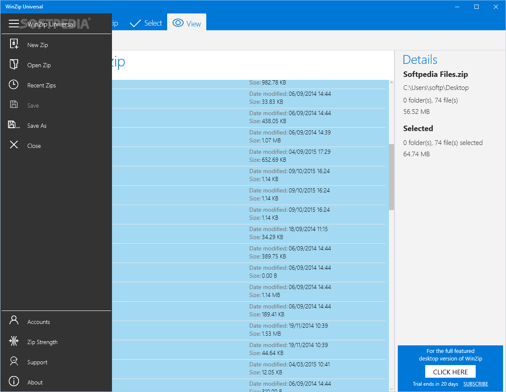Screen dimensions: 506x392
Task: Switch to the View tab
Action: click(186, 22)
